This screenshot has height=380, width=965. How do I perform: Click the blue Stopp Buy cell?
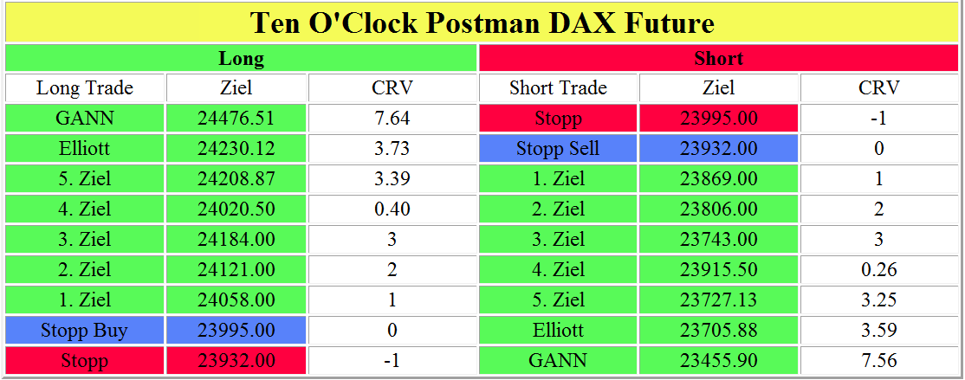pyautogui.click(x=85, y=331)
